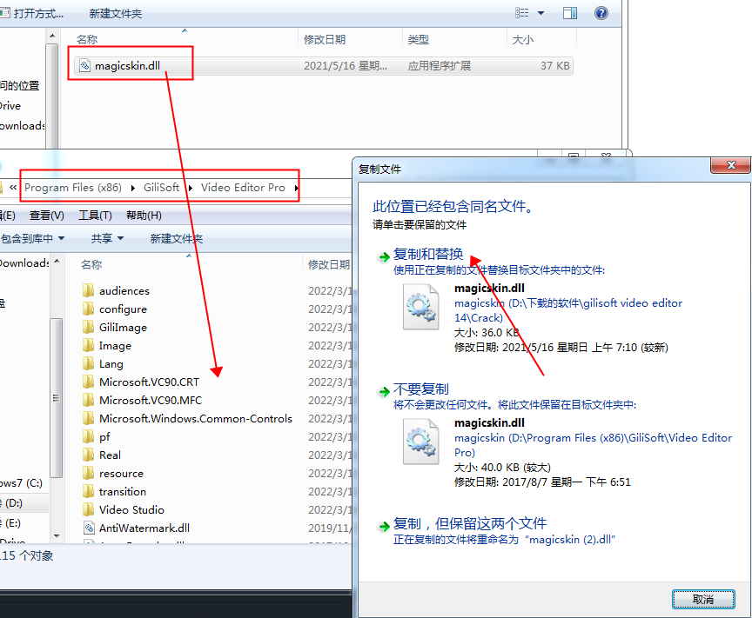
Task: Close the 复制文件 dialog
Action: pos(731,165)
